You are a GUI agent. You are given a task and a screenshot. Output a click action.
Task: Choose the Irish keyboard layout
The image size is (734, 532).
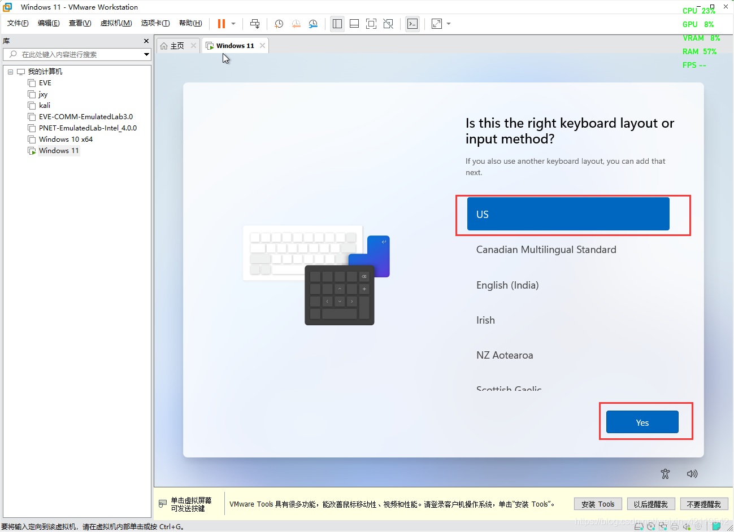pyautogui.click(x=568, y=320)
